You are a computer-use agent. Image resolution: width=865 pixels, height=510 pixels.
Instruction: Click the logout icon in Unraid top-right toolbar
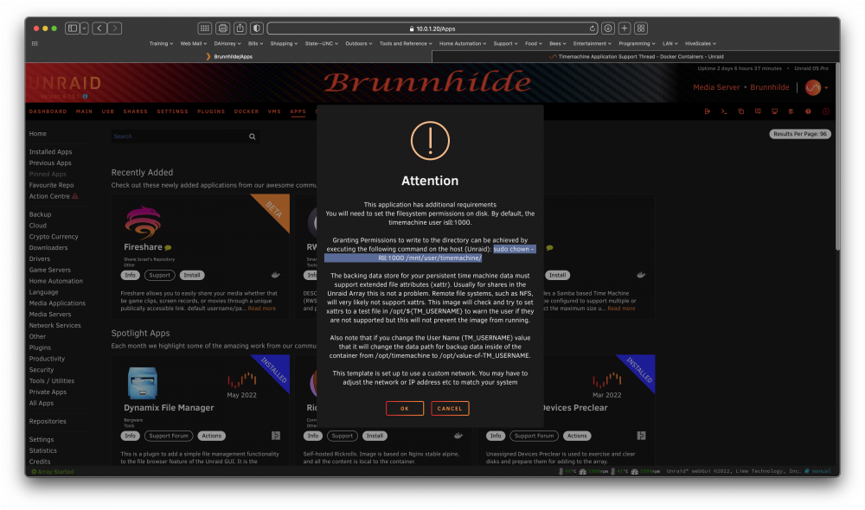[x=708, y=112]
